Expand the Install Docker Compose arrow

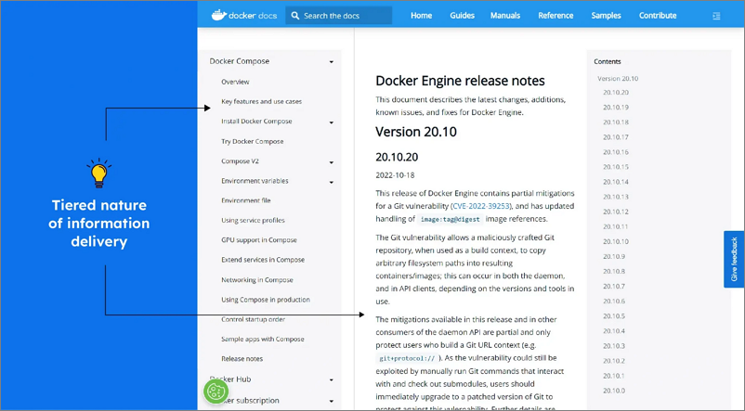(332, 122)
